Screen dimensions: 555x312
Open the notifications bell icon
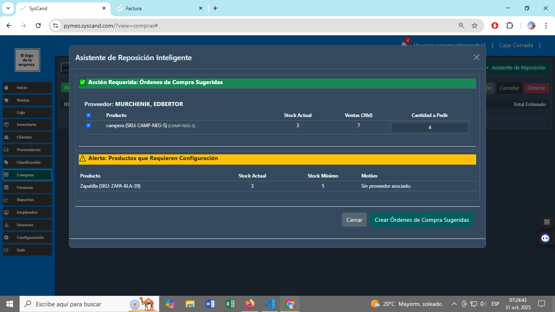[x=404, y=45]
